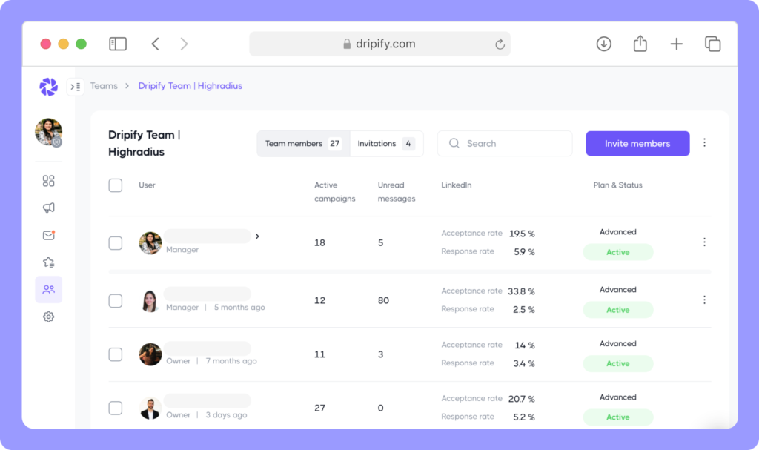Click the first Manager's avatar in the table
The width and height of the screenshot is (759, 450).
(150, 242)
